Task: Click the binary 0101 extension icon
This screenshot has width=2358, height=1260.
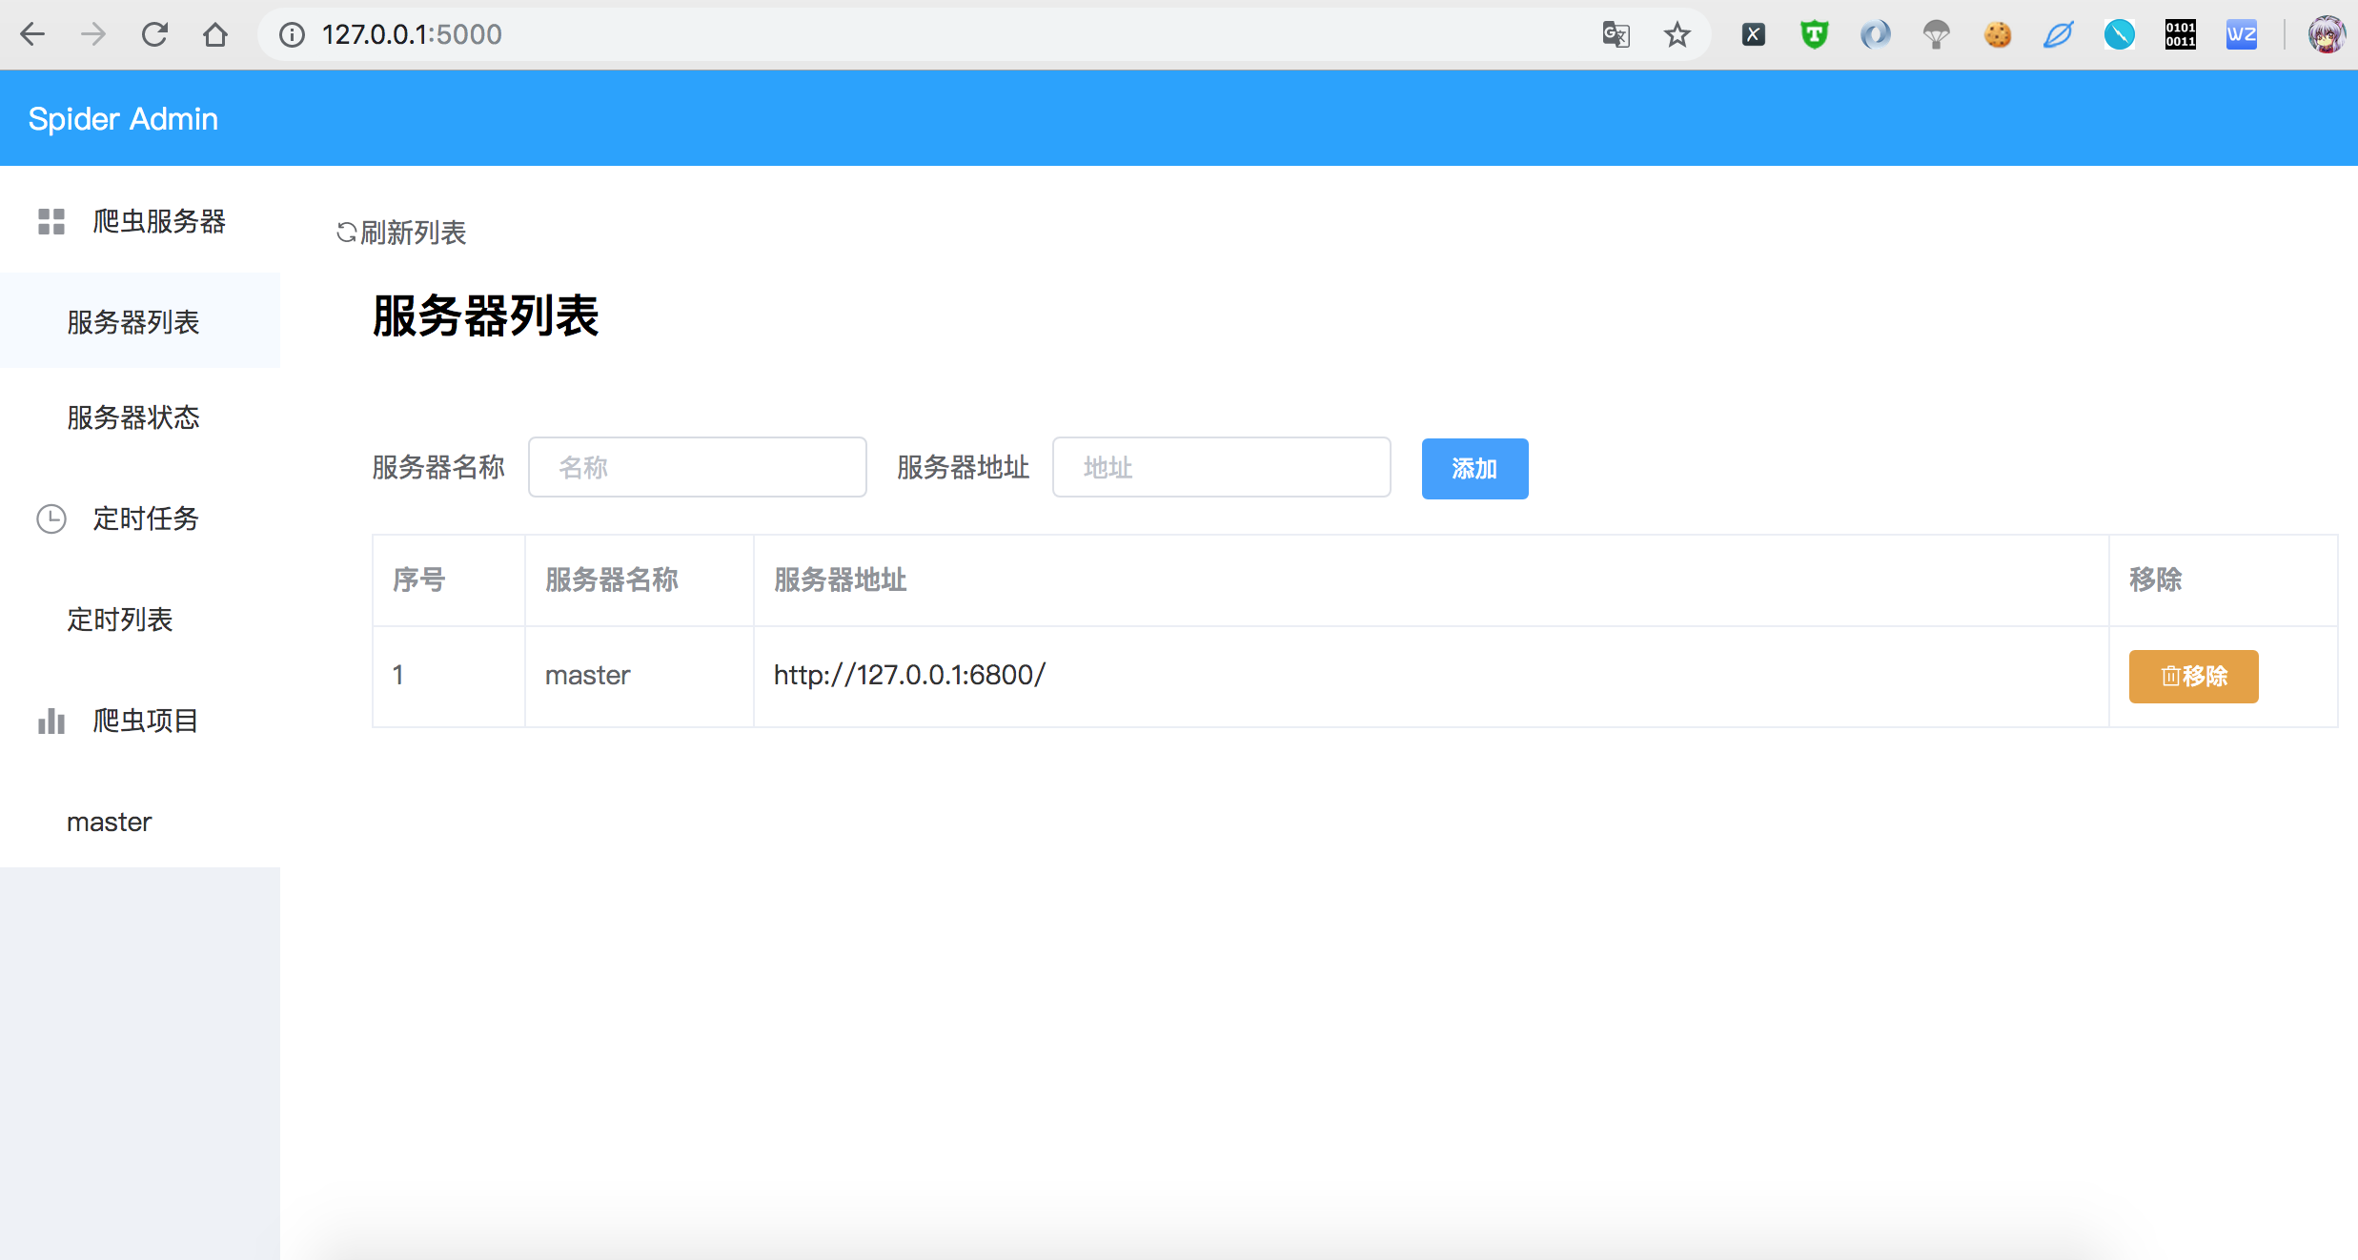Action: 2180,35
